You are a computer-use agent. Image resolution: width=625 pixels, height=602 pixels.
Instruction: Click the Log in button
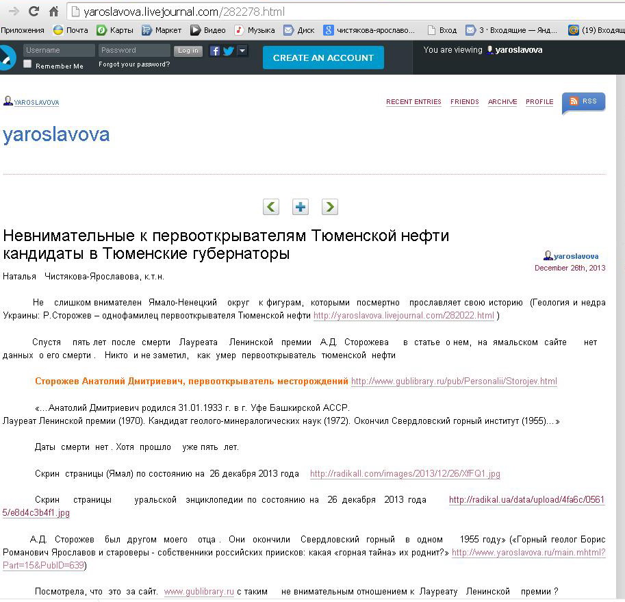188,51
